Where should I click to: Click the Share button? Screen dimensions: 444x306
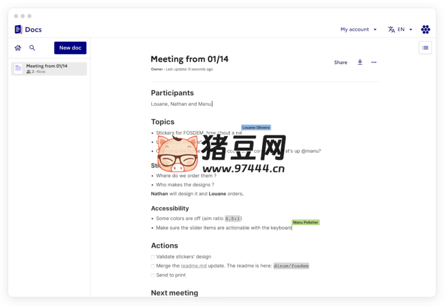pos(340,62)
